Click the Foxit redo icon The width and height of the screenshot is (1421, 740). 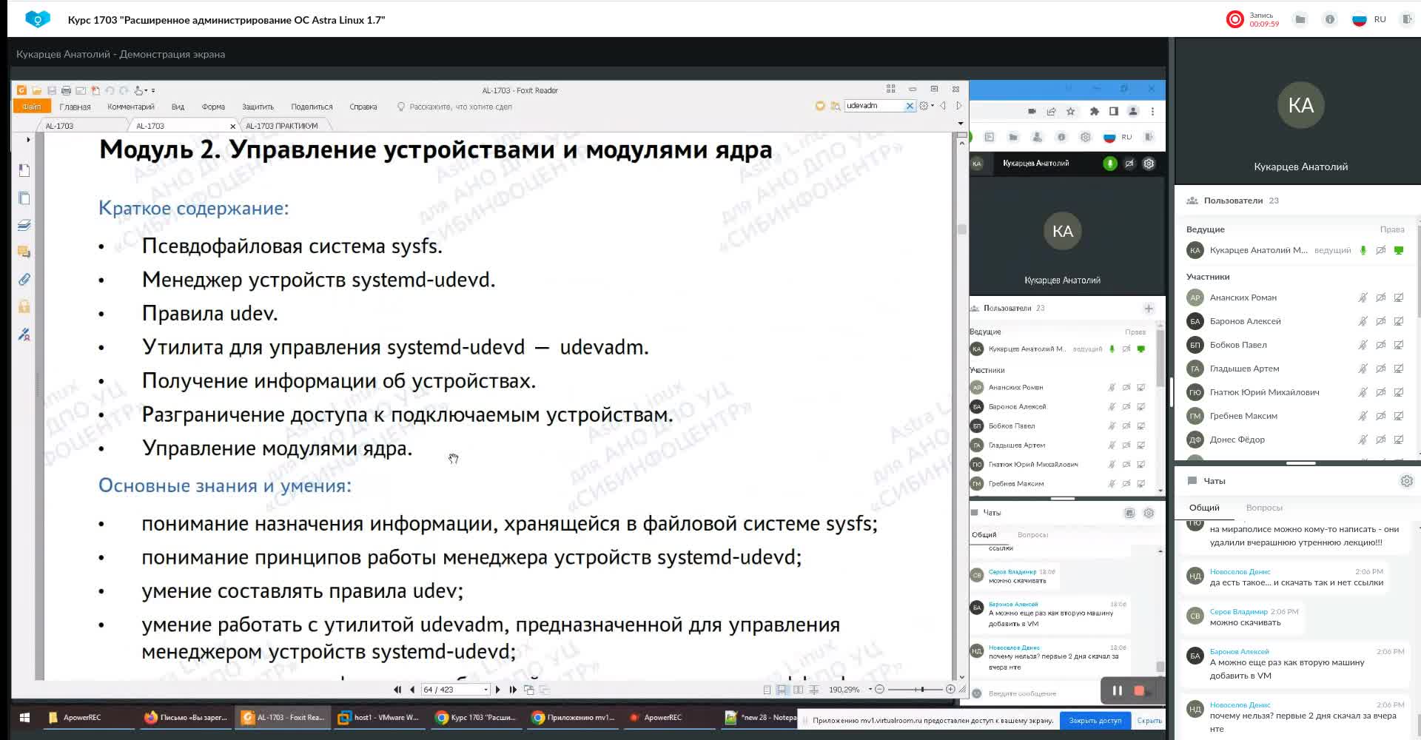click(124, 90)
